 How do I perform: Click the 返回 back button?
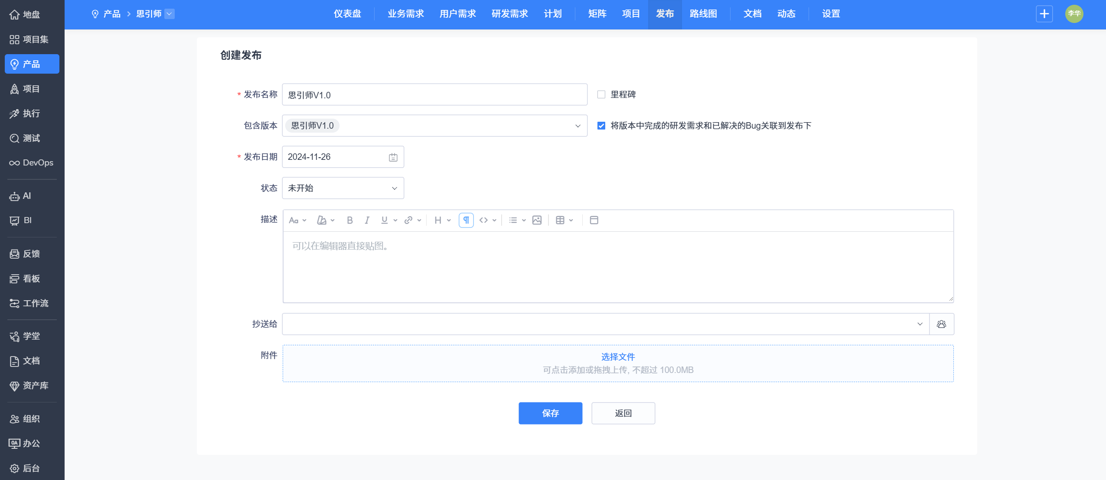(623, 413)
